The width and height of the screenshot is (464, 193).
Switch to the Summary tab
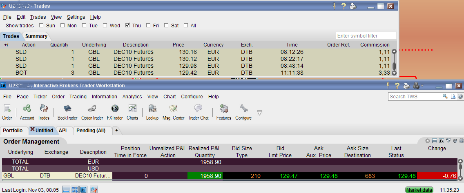tap(36, 36)
